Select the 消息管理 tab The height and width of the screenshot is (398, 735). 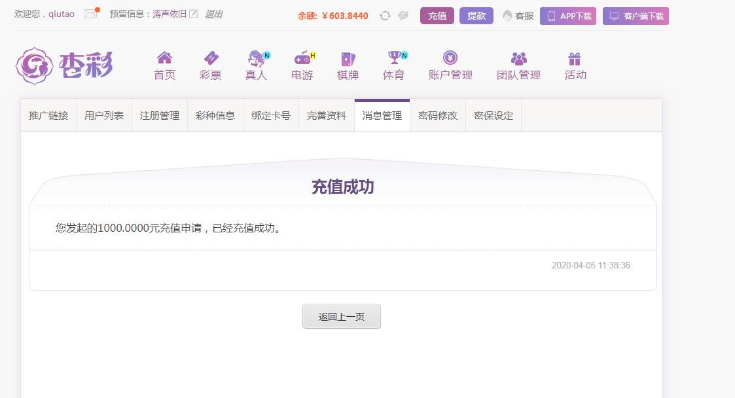(382, 116)
